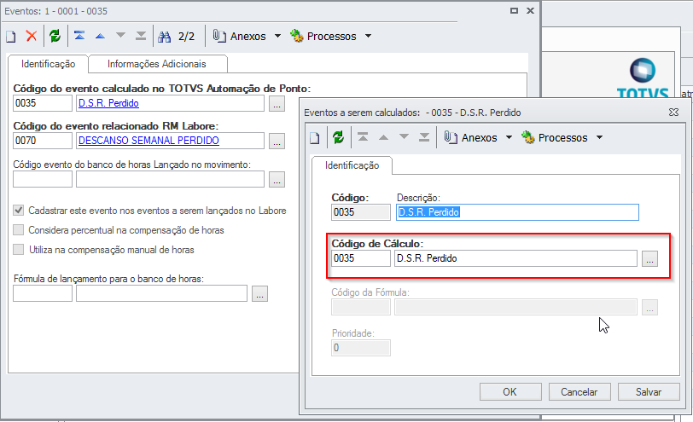Enable Considera percentual na compensação de horas
The image size is (693, 422).
(x=18, y=229)
